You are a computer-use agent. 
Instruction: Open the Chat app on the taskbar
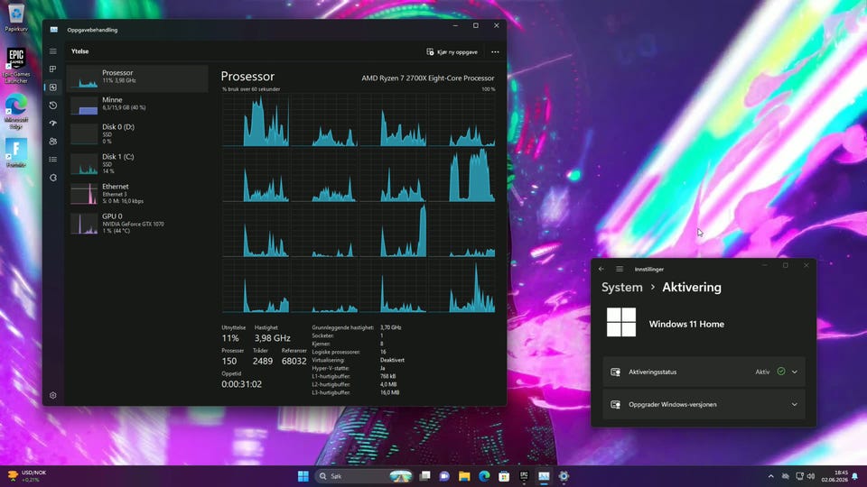click(x=444, y=476)
